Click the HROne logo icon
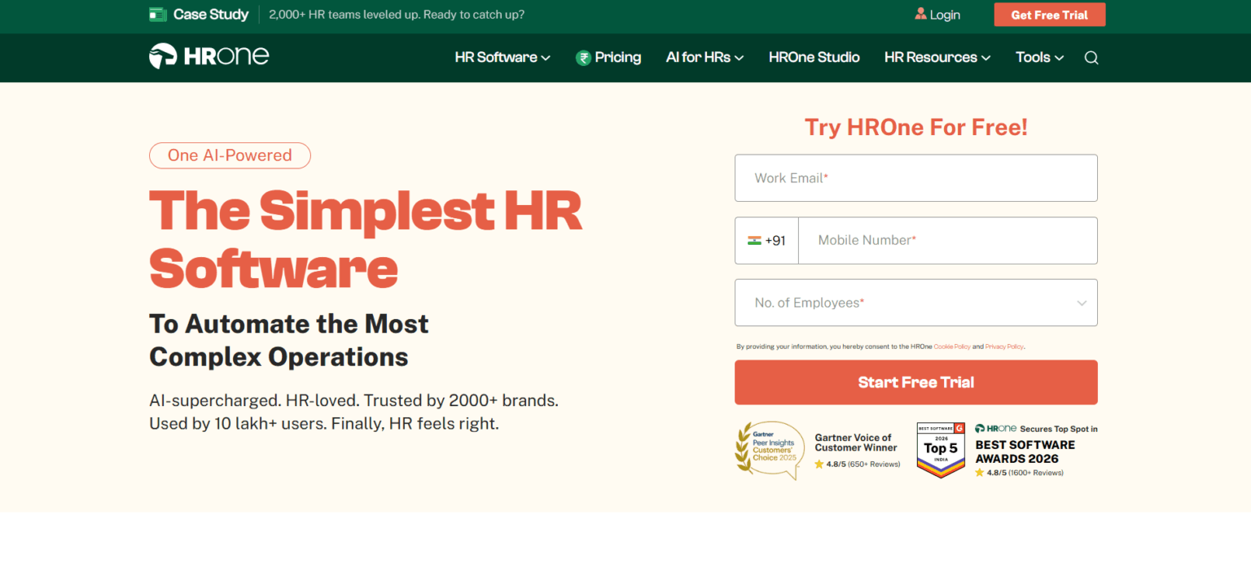Viewport: 1251px width, 563px height. point(163,56)
